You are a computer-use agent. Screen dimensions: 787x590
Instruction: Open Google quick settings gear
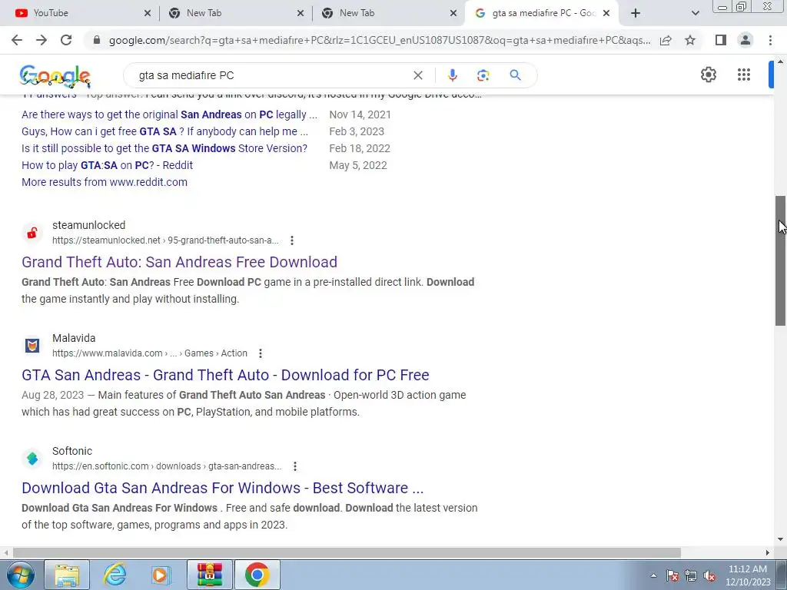click(x=708, y=75)
